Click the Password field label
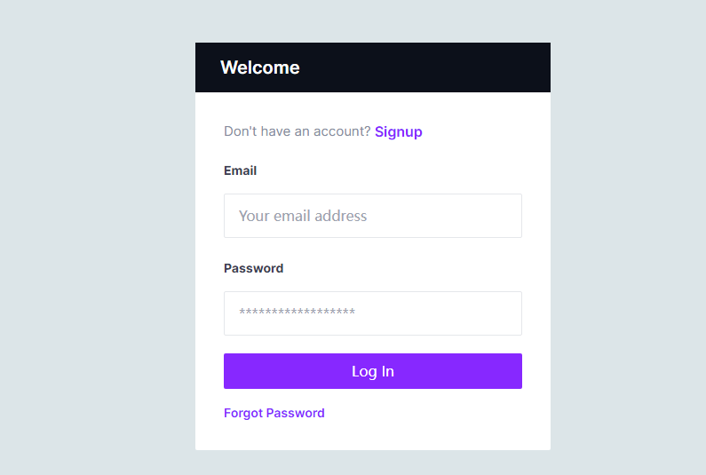706x475 pixels. 253,268
